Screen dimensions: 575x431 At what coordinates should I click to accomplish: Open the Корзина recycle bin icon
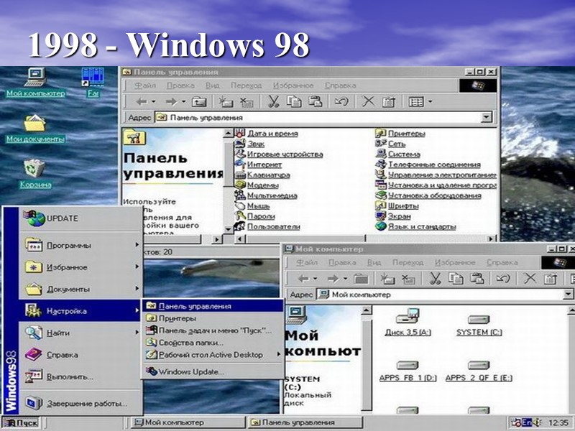click(35, 174)
